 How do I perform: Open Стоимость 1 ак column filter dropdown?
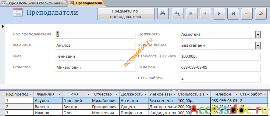coord(208,94)
